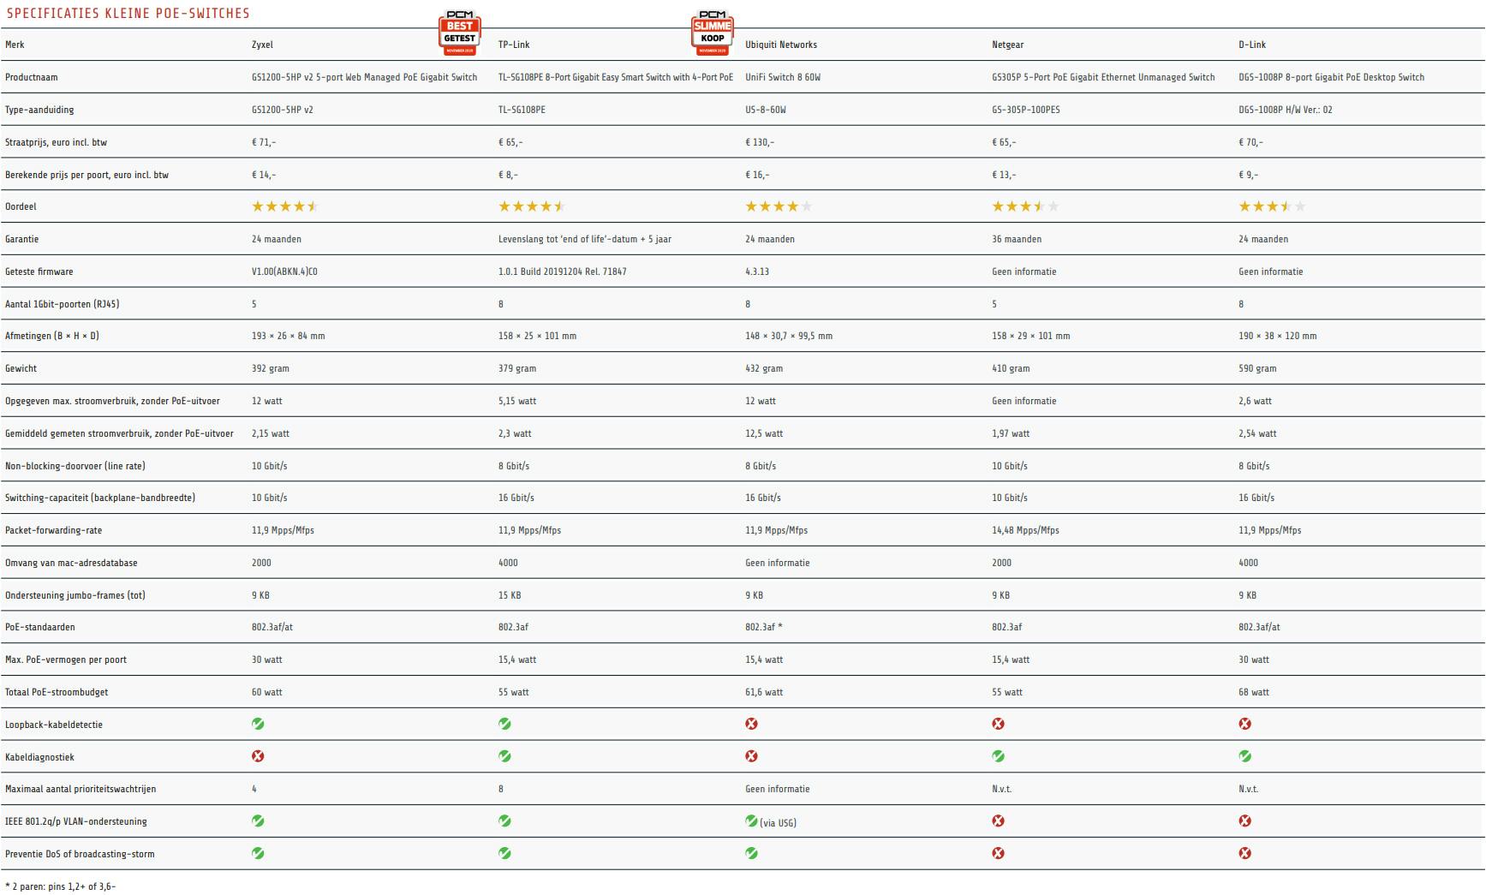Click Ubiquiti's green VLAN checkmark (via USG)
This screenshot has height=895, width=1486.
[x=751, y=821]
